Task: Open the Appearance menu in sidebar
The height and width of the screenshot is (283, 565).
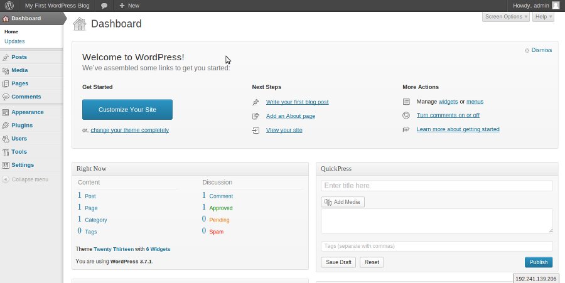Action: click(28, 112)
